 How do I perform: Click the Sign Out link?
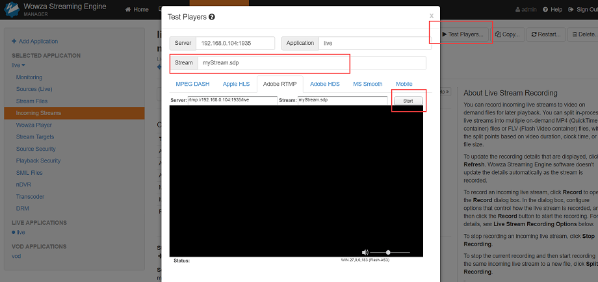582,10
